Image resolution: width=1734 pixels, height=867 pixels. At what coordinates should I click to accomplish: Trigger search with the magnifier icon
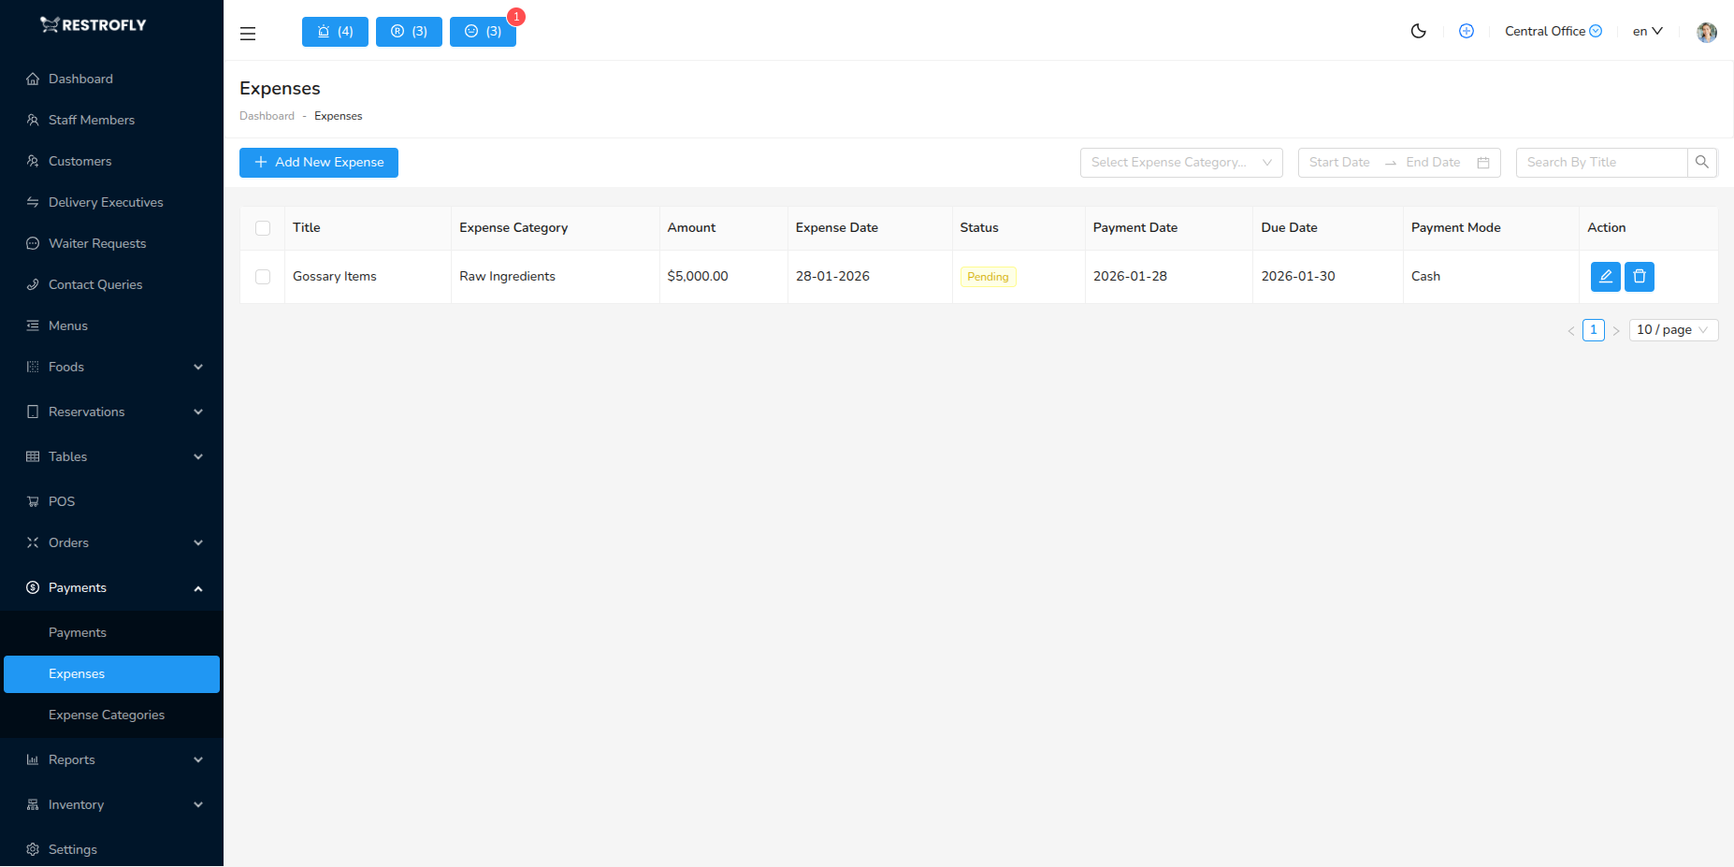1702,162
